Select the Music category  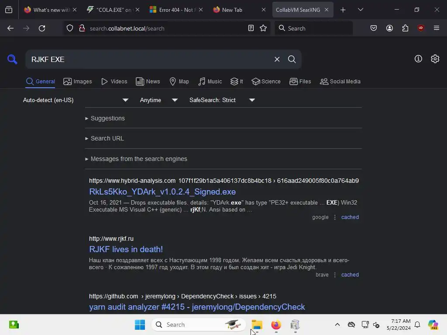(210, 82)
